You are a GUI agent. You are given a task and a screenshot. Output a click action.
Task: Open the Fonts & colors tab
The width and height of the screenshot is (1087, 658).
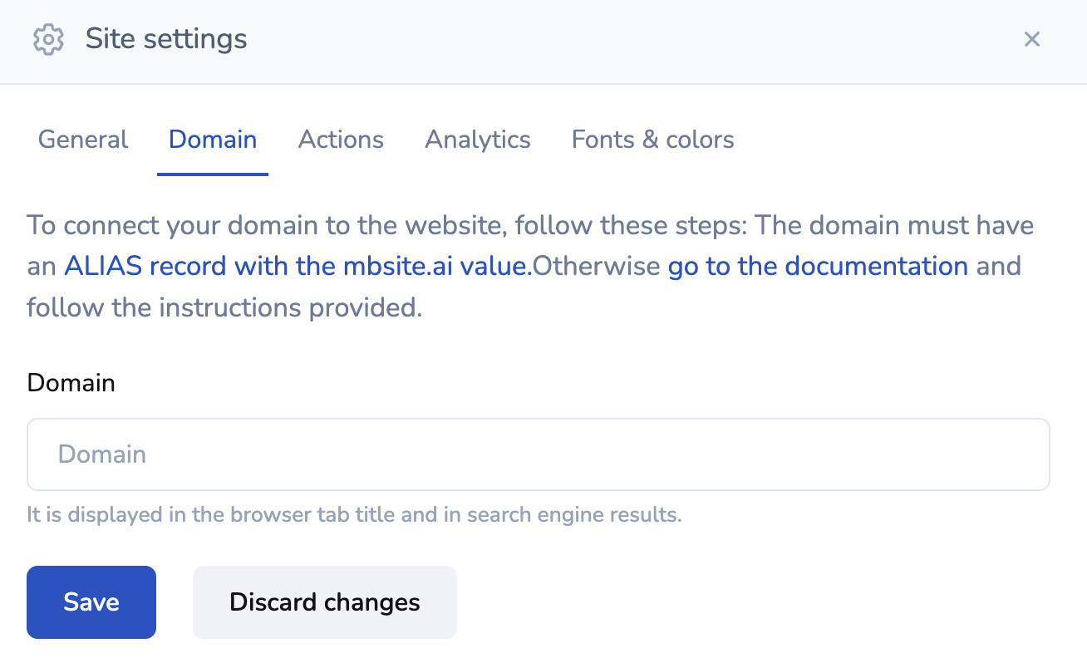[653, 140]
